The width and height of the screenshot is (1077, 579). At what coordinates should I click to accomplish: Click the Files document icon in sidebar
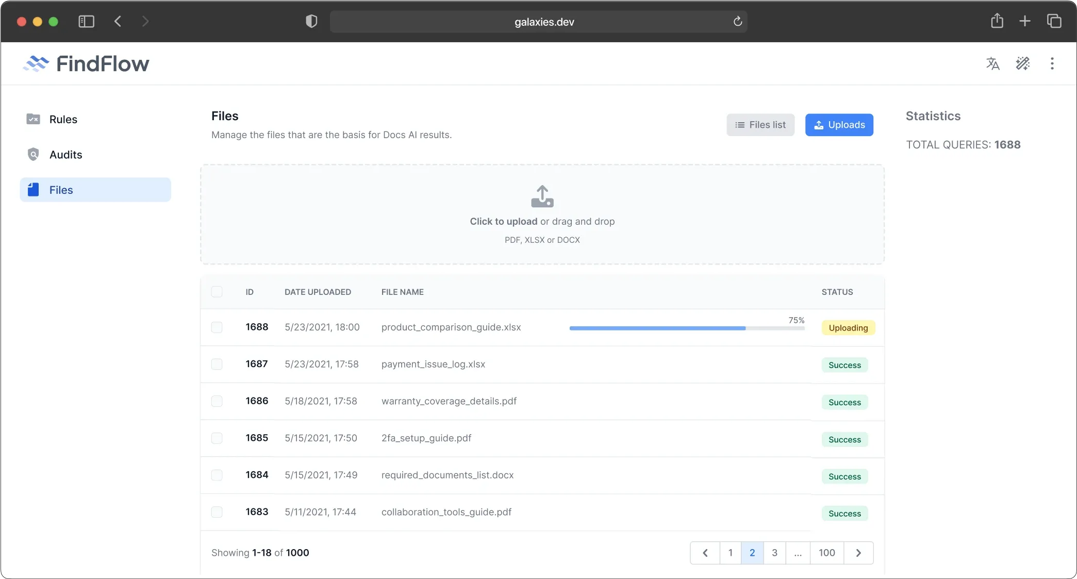point(33,190)
